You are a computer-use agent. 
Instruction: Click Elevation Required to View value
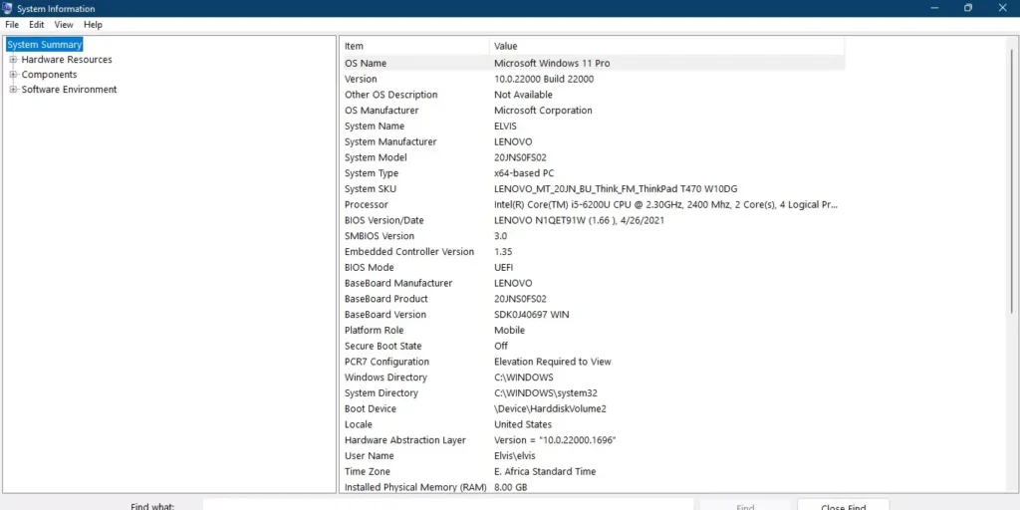(552, 361)
